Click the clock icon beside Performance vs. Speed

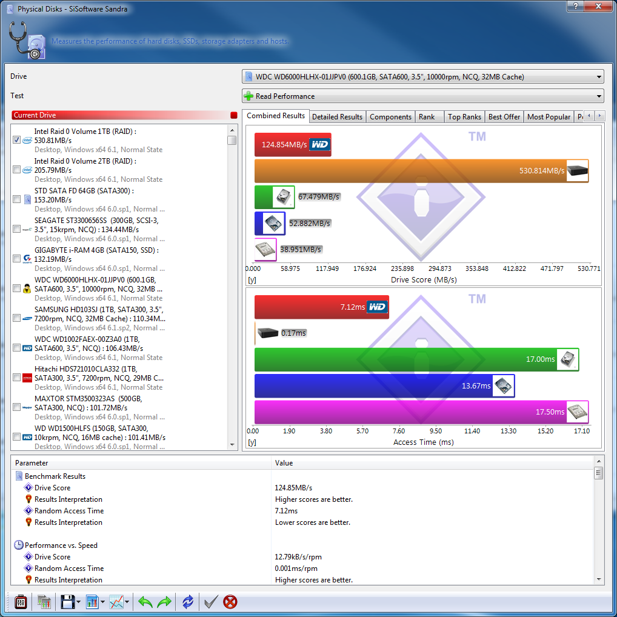point(19,545)
